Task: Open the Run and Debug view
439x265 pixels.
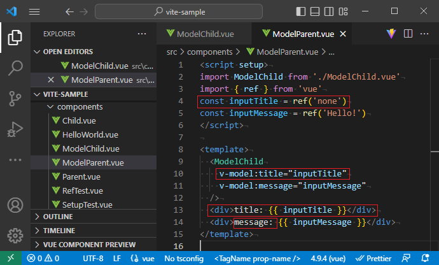Action: click(15, 129)
